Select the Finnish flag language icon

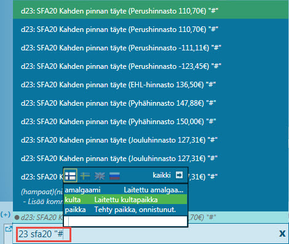[x=70, y=175]
